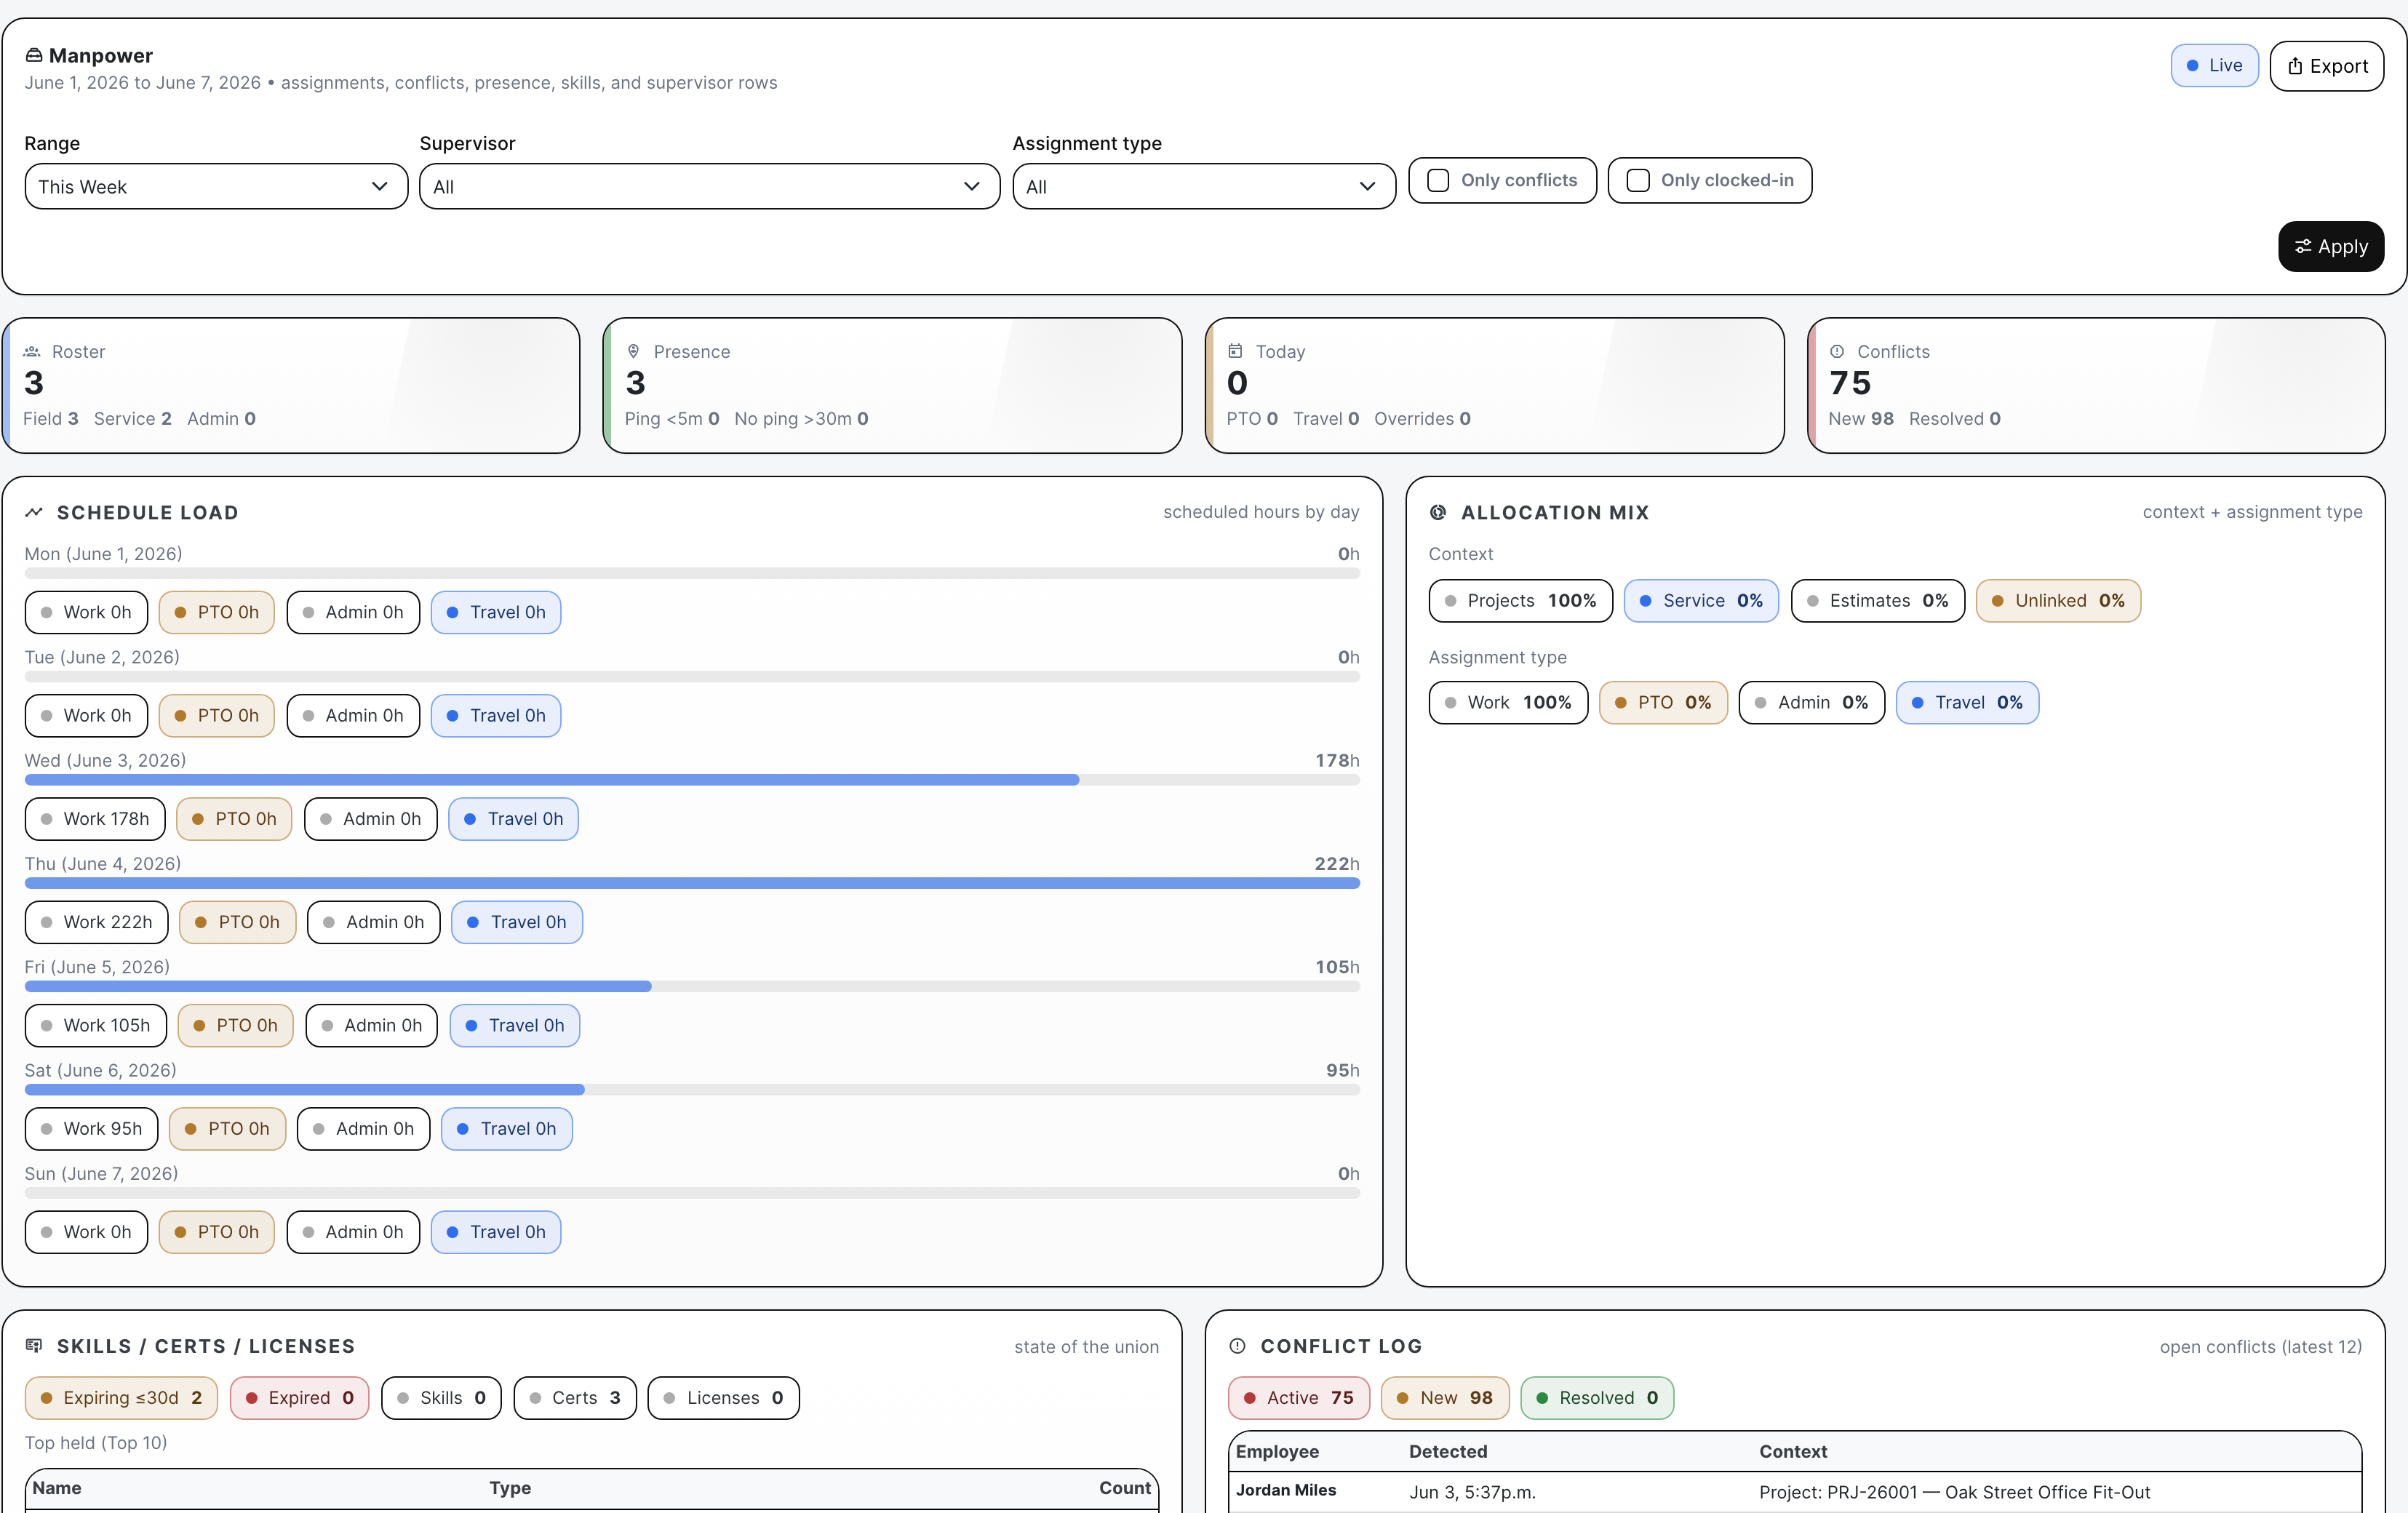Click the Type column header in skills table

tap(510, 1489)
